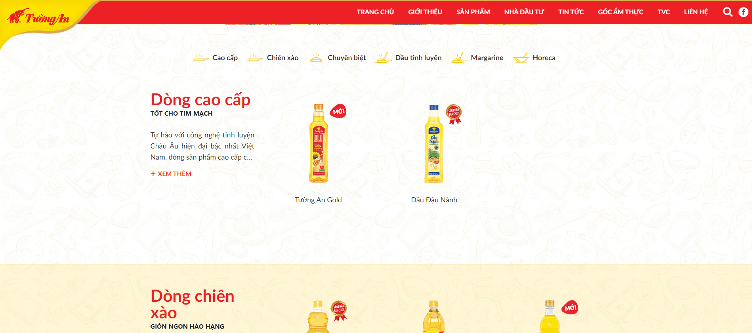Open the LIÊN HỆ contact page

(696, 12)
